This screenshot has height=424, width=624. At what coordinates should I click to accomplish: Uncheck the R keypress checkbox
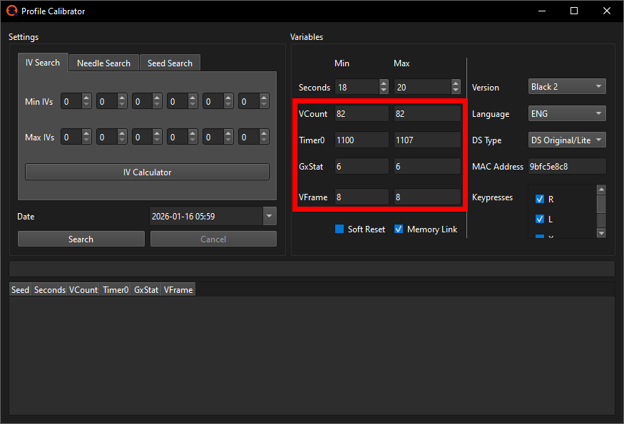click(x=540, y=199)
